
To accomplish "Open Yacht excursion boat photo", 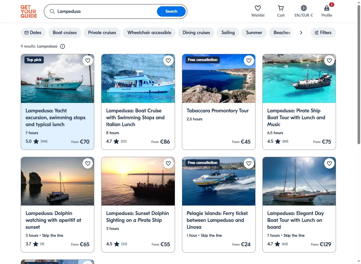I will (x=57, y=79).
